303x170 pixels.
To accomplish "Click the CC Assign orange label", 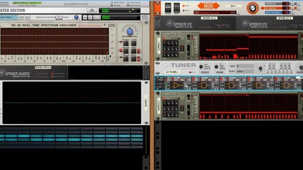I will (x=273, y=8).
